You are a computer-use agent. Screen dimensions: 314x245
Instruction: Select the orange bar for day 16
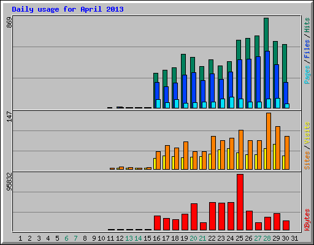click(158, 160)
